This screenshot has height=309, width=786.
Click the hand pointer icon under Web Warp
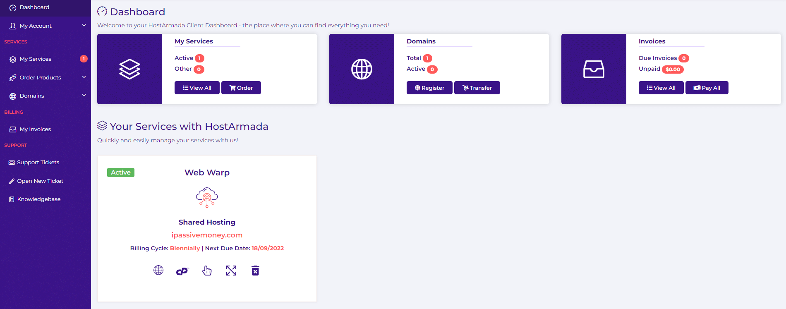207,271
